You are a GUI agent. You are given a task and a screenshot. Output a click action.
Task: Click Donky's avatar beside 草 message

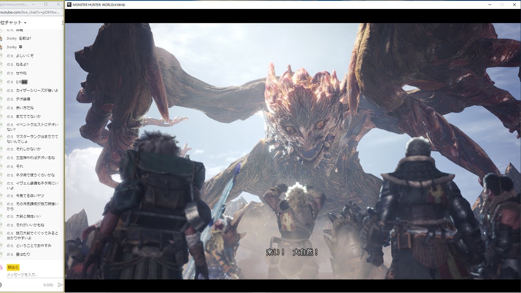pos(1,47)
